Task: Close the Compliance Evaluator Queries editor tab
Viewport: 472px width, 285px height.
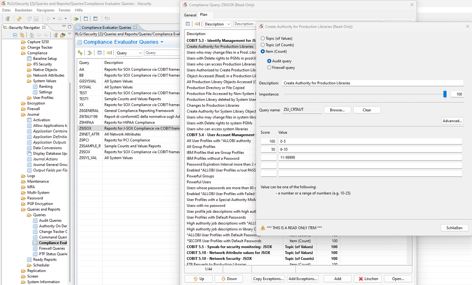Action: click(x=135, y=27)
